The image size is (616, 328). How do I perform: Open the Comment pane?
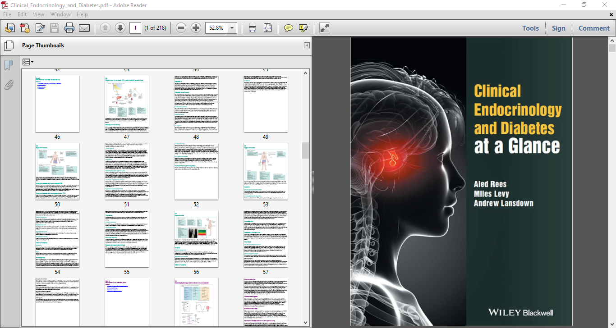click(594, 28)
